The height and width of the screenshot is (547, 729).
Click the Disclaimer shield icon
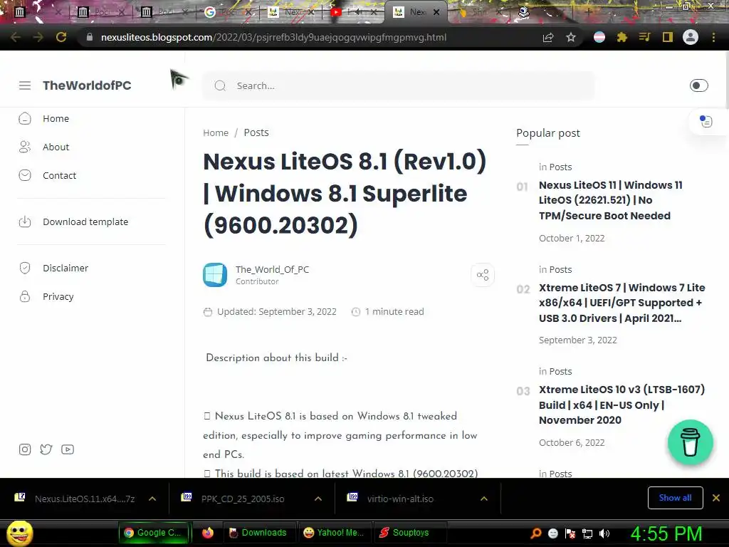[25, 268]
